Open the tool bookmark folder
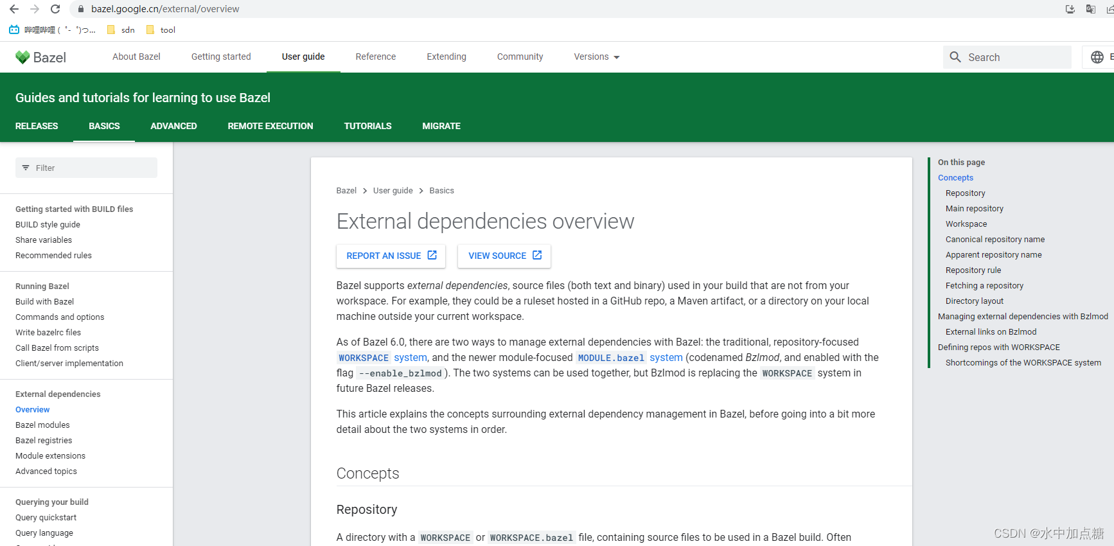The width and height of the screenshot is (1114, 546). [x=161, y=30]
